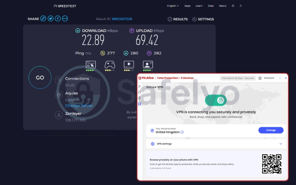Click the globe server icon beside Aquiss

pos(59,95)
